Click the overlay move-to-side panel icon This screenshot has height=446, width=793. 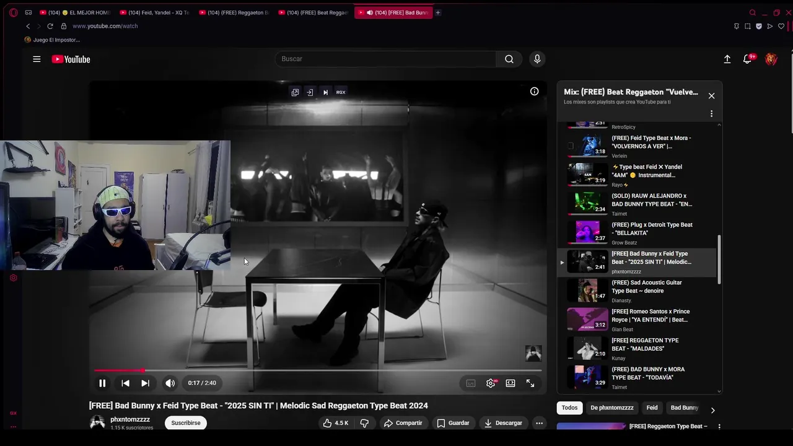click(310, 92)
